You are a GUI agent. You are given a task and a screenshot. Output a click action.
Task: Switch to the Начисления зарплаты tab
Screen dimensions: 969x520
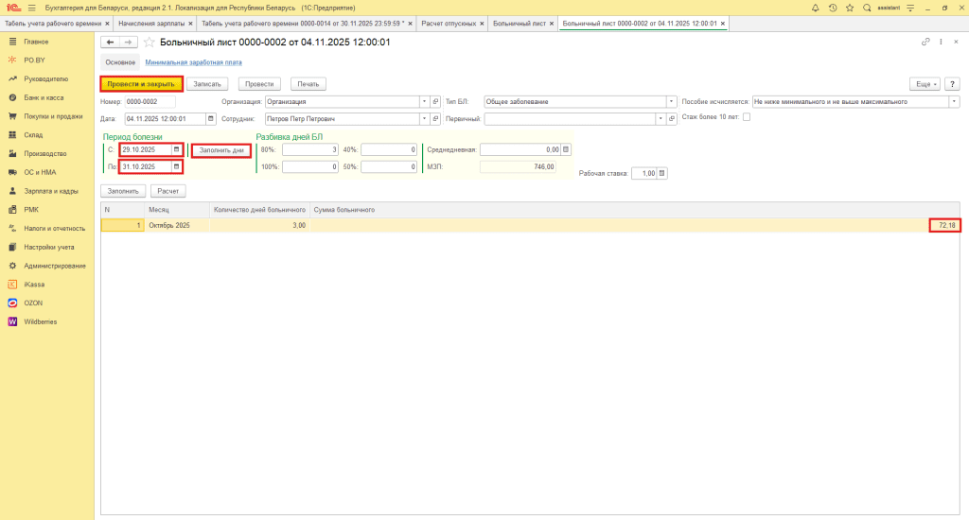[x=150, y=22]
